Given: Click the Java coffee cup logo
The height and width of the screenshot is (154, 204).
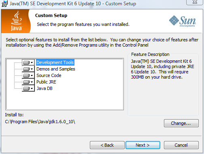Looking at the screenshot, I should [x=16, y=21].
